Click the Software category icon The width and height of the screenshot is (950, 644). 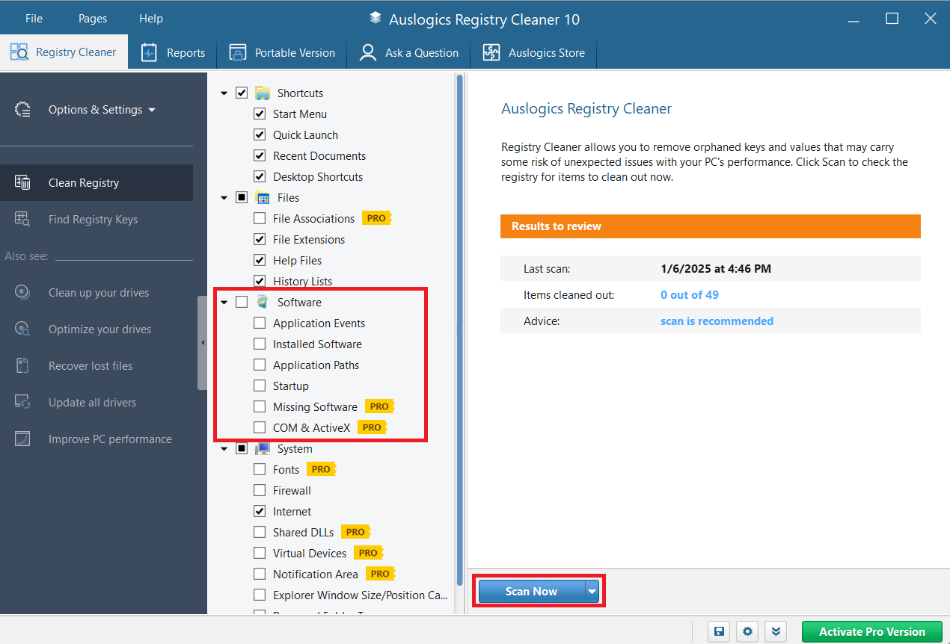262,302
